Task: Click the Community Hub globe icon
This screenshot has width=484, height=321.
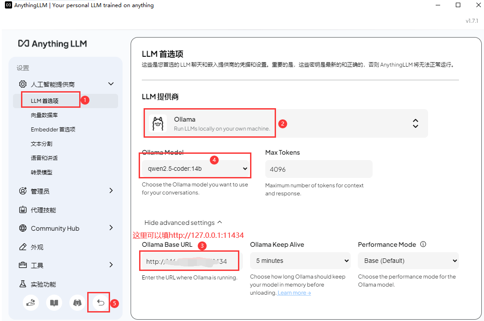Action: (23, 228)
